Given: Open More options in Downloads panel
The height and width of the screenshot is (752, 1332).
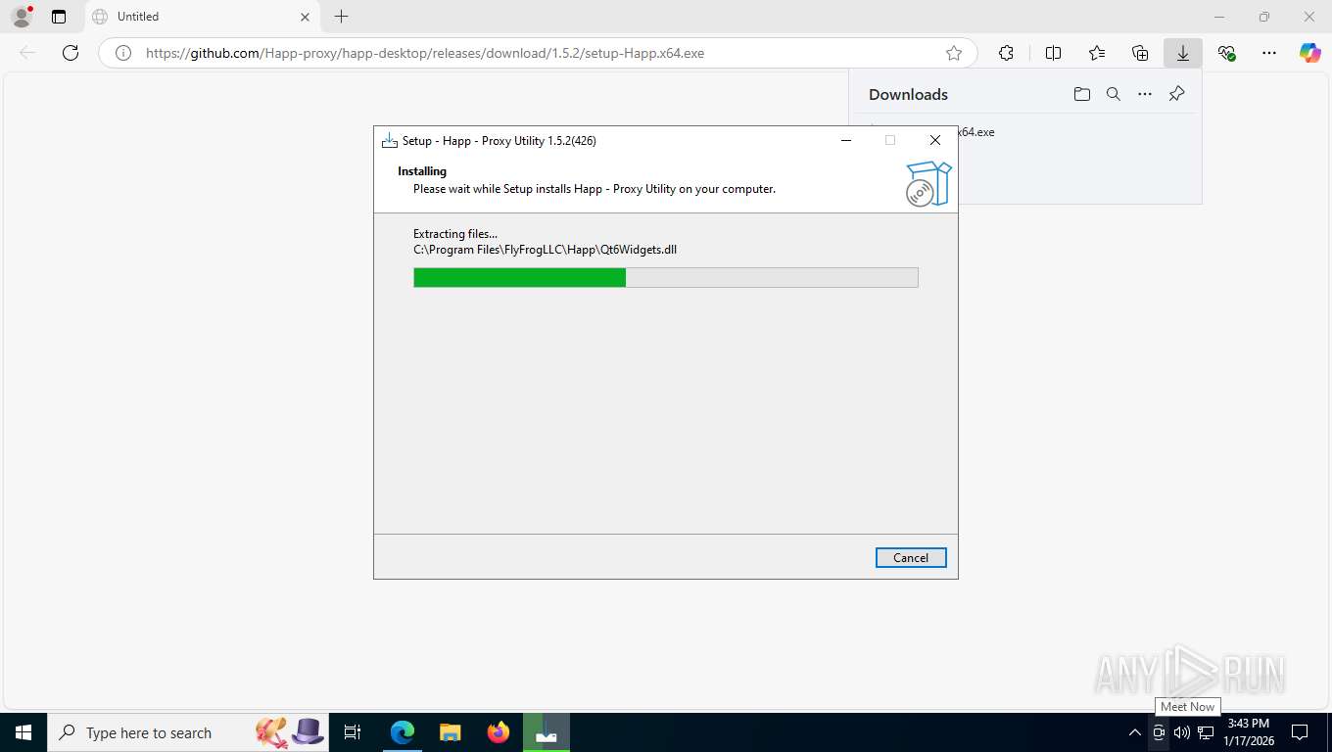Looking at the screenshot, I should pos(1145,94).
